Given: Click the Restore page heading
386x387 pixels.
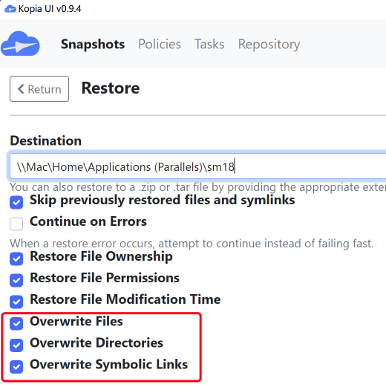Looking at the screenshot, I should click(111, 88).
